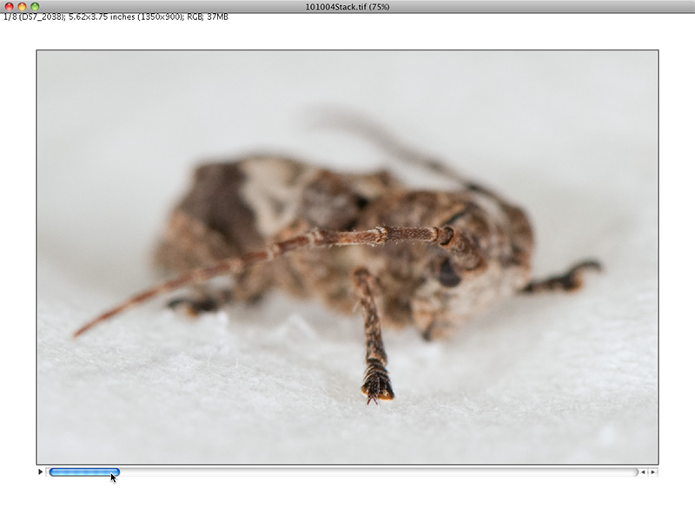Advance to next slice with right arrow
Viewport: 695px width, 508px height.
tap(653, 472)
